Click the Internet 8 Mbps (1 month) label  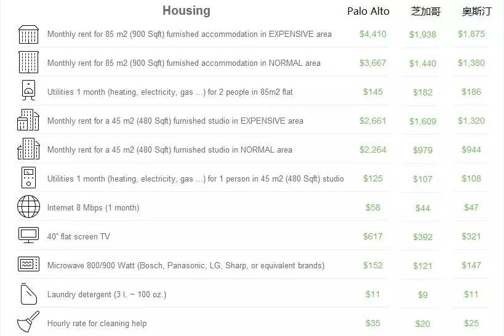tap(93, 208)
